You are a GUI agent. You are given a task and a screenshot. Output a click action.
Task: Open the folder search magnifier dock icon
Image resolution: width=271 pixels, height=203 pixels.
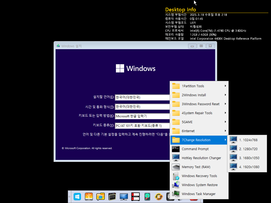click(100, 197)
